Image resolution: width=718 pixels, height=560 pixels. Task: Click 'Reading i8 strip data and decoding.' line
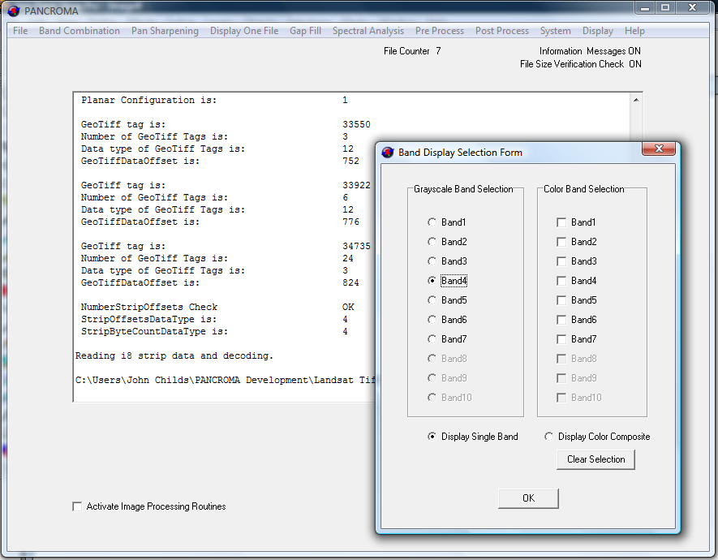174,355
